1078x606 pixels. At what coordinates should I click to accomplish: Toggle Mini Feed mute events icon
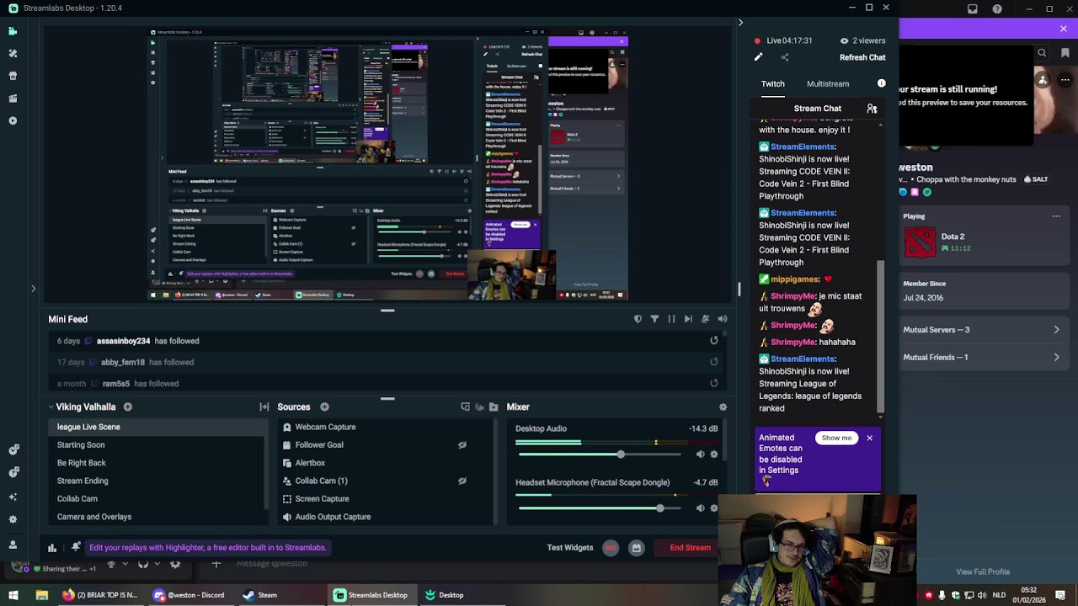(x=705, y=319)
